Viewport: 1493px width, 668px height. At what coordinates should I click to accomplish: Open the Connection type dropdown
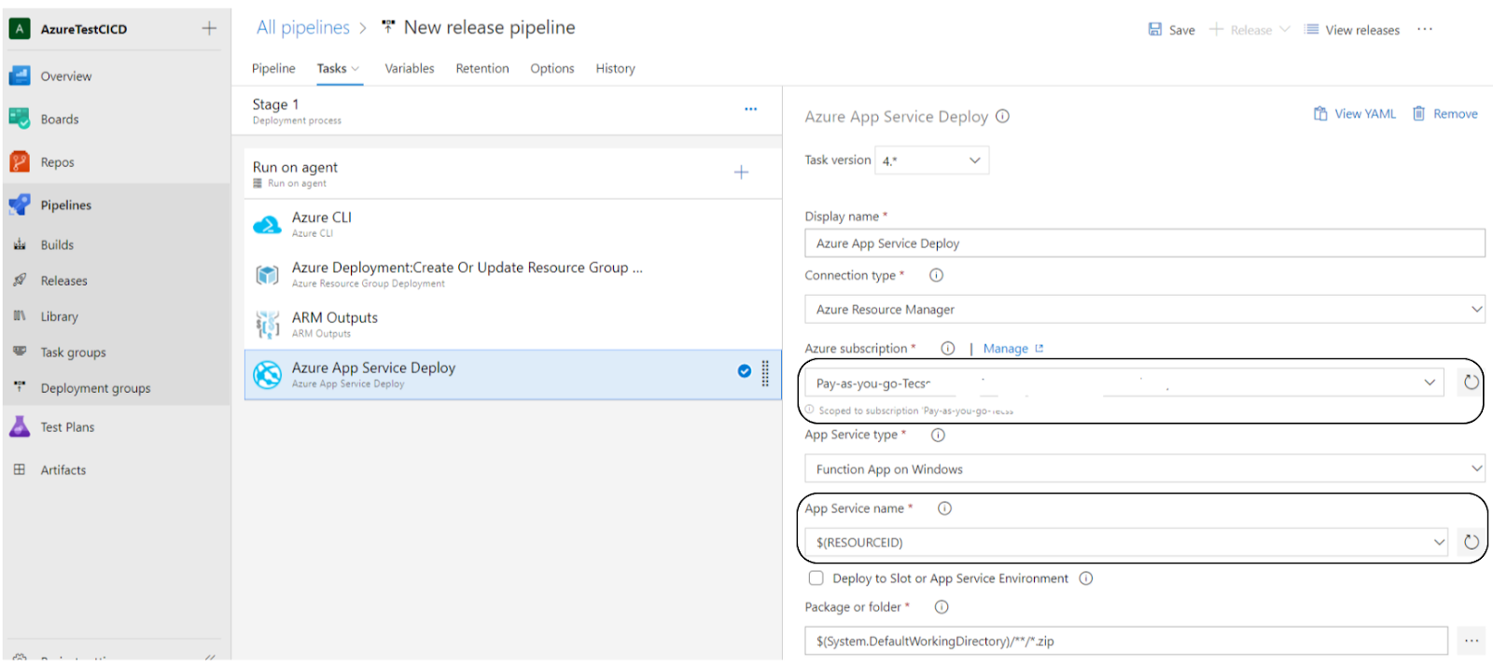click(1144, 310)
